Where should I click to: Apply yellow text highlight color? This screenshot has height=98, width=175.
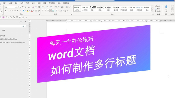point(28,11)
